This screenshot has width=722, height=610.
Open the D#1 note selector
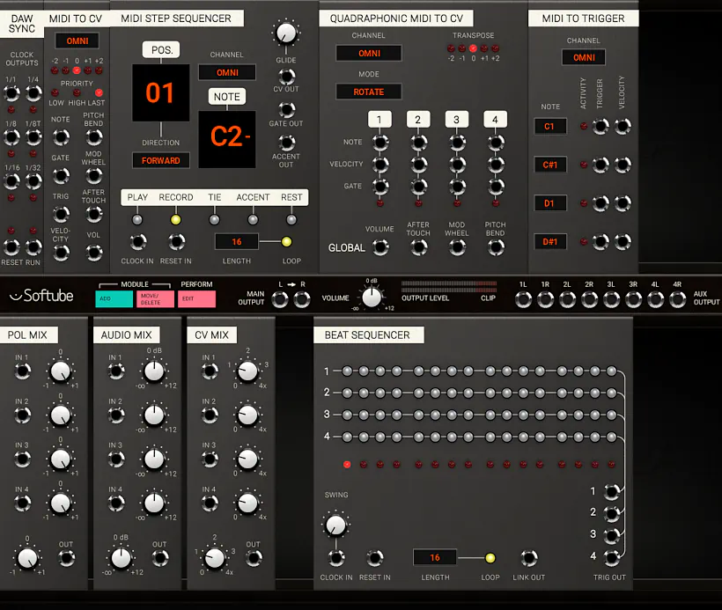[x=550, y=242]
